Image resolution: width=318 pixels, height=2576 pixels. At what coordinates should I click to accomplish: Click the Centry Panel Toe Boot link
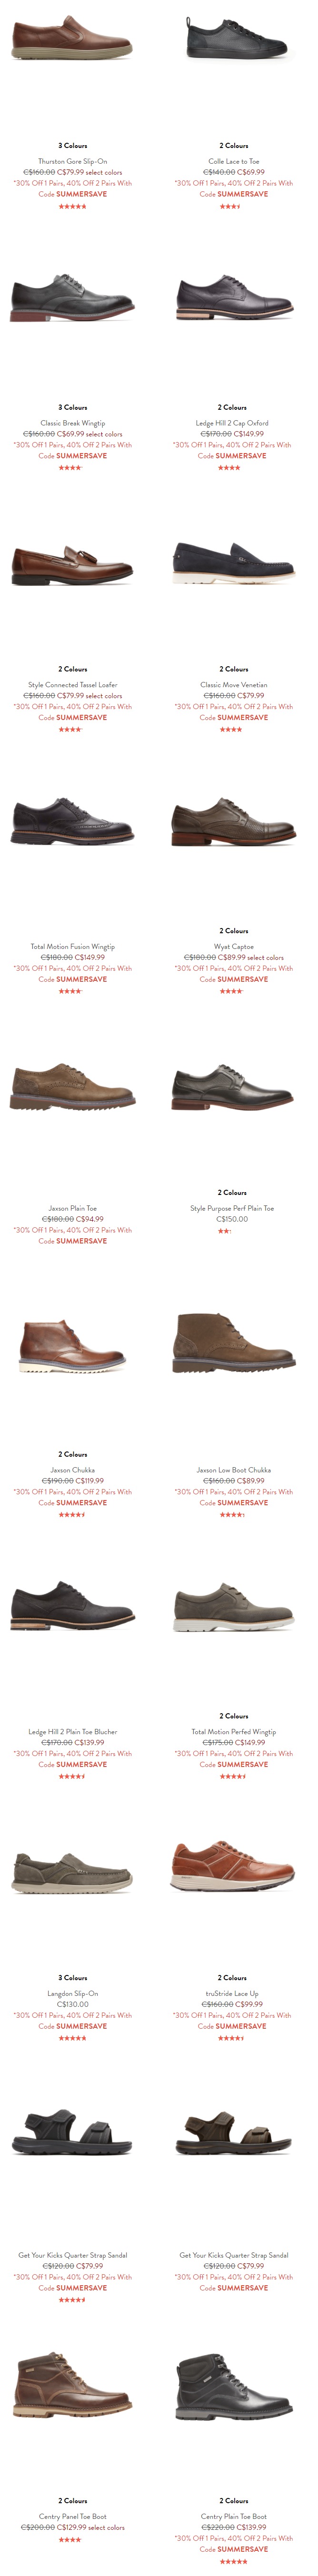72,2516
